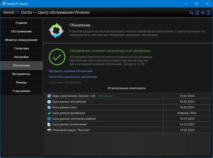Open Настройка параметров обновления

[x=72, y=76]
